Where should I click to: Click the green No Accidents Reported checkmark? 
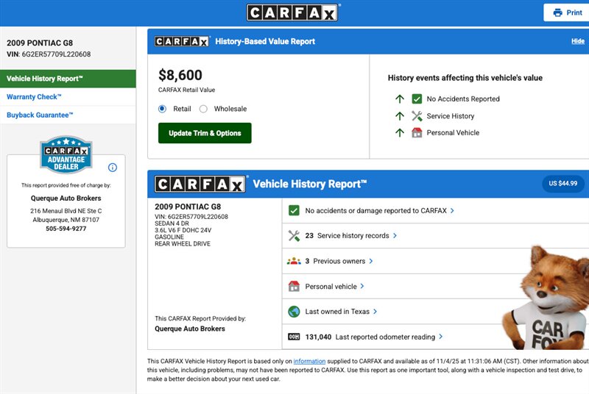(x=417, y=98)
